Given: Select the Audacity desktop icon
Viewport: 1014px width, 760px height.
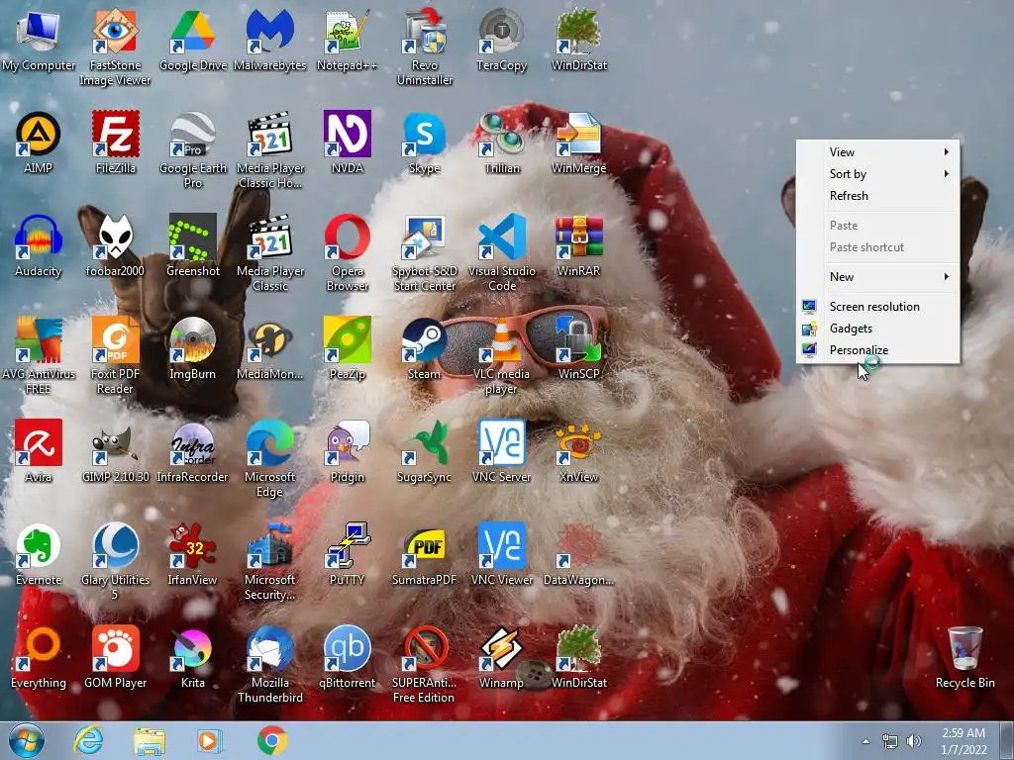Looking at the screenshot, I should pos(39,246).
